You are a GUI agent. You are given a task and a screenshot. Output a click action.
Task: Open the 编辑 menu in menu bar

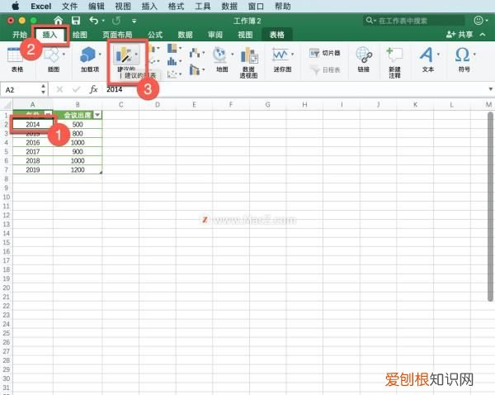pyautogui.click(x=97, y=6)
